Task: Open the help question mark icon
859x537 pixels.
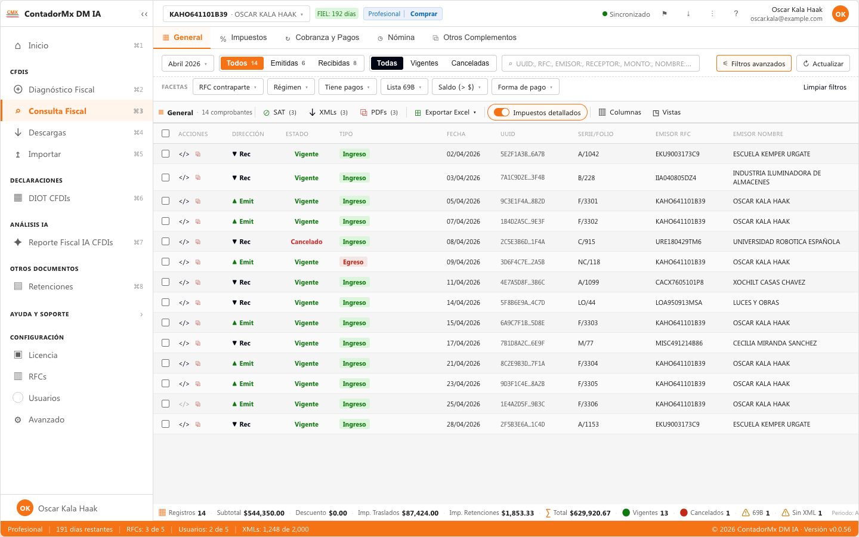Action: [x=736, y=14]
